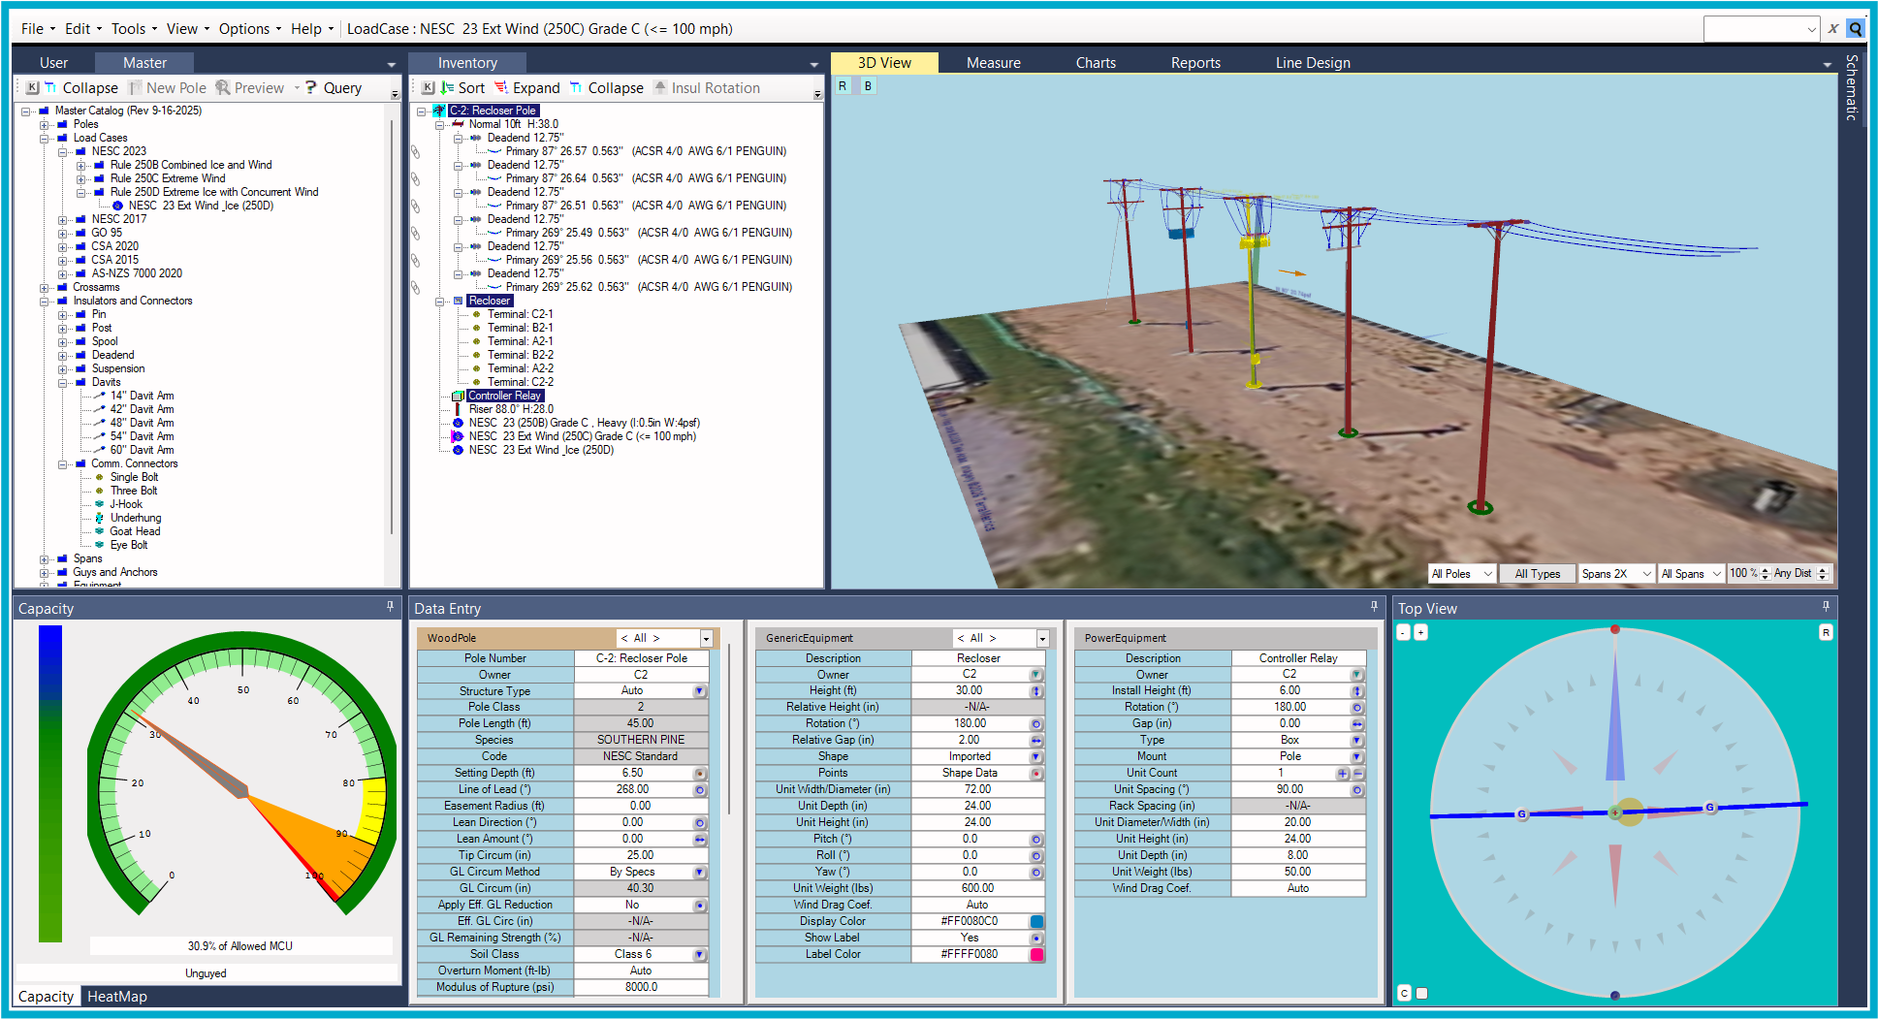Click the B button in 3D View
Viewport: 1878px width, 1019px height.
pos(868,86)
